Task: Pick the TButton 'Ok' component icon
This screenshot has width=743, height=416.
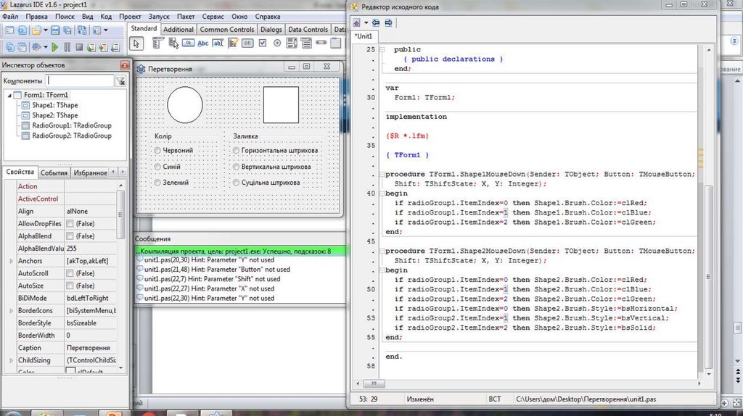Action: point(188,43)
